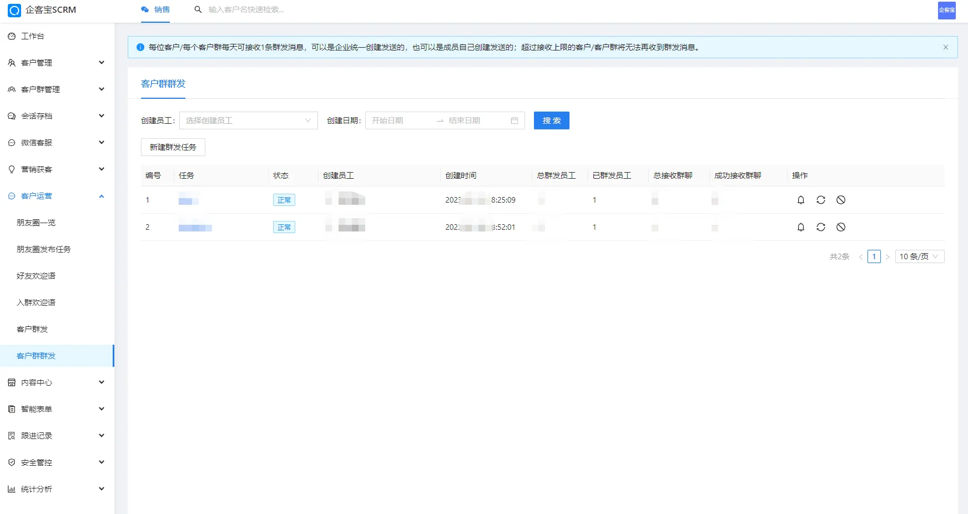
Task: Click the 正常 status tag in row 1
Action: click(x=284, y=200)
